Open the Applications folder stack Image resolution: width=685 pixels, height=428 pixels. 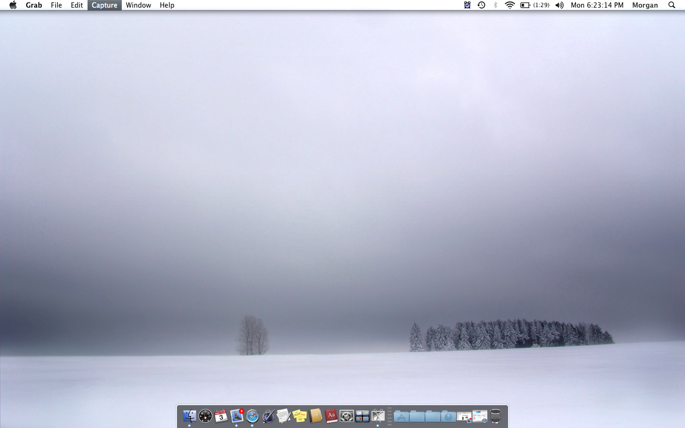click(x=401, y=417)
